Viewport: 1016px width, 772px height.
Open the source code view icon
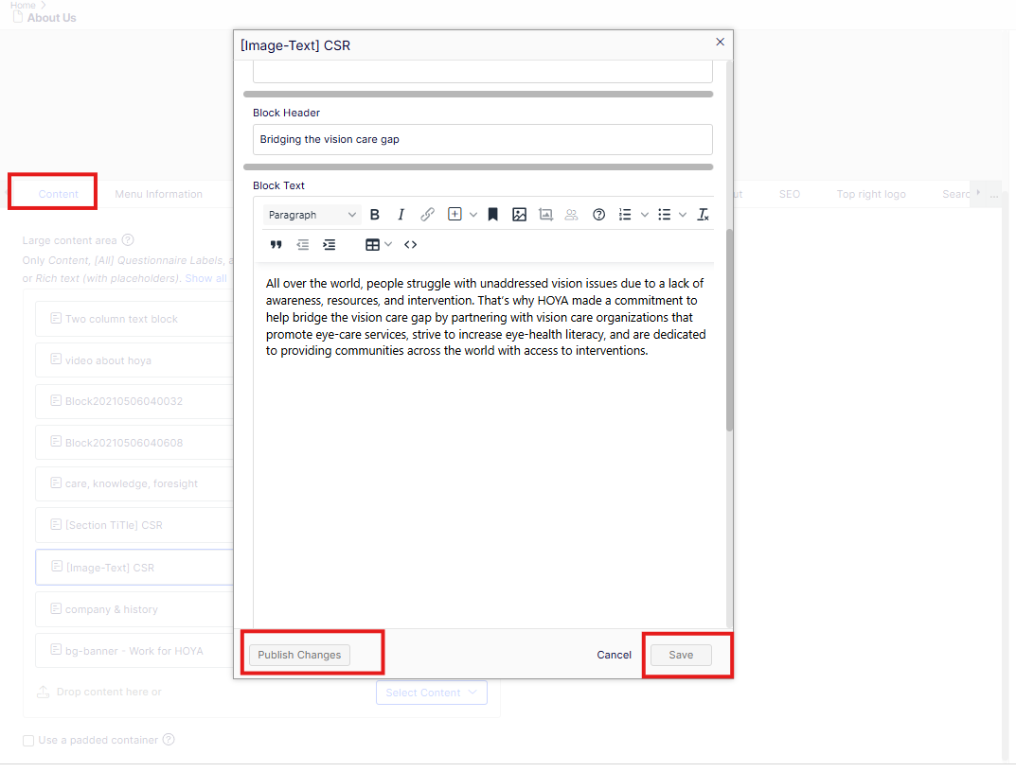pyautogui.click(x=410, y=245)
